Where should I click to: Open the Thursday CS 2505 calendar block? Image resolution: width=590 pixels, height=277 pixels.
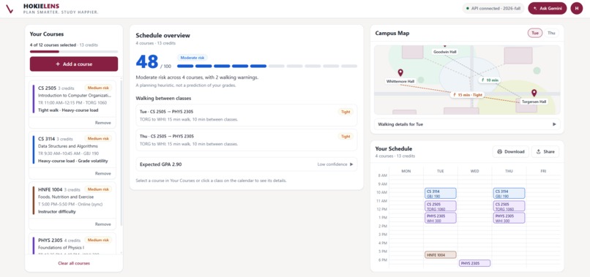point(509,206)
